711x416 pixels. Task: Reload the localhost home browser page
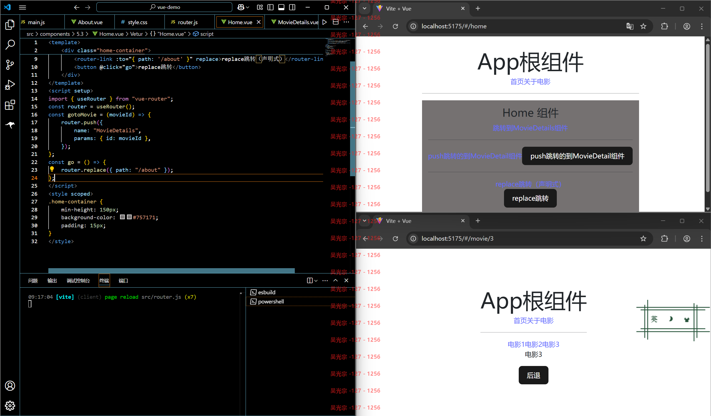point(396,26)
